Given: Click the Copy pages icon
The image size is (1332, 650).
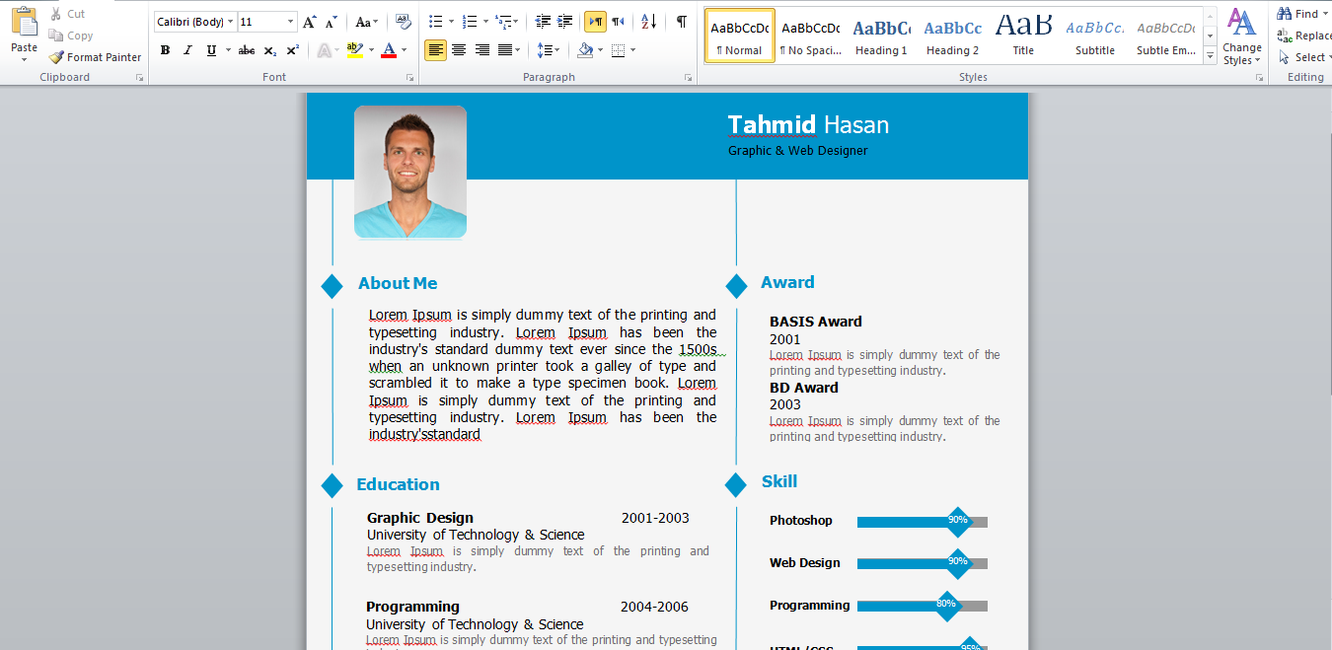Looking at the screenshot, I should (x=56, y=36).
